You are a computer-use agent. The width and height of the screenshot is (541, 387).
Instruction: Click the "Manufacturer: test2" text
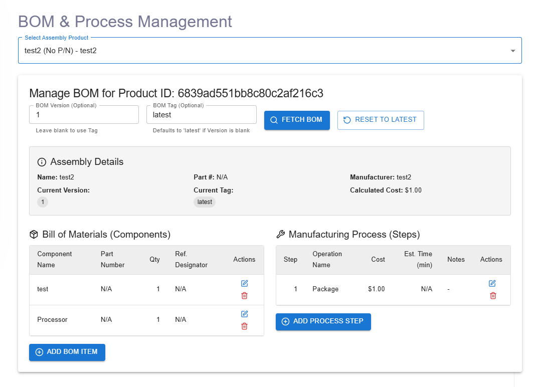[x=381, y=177]
